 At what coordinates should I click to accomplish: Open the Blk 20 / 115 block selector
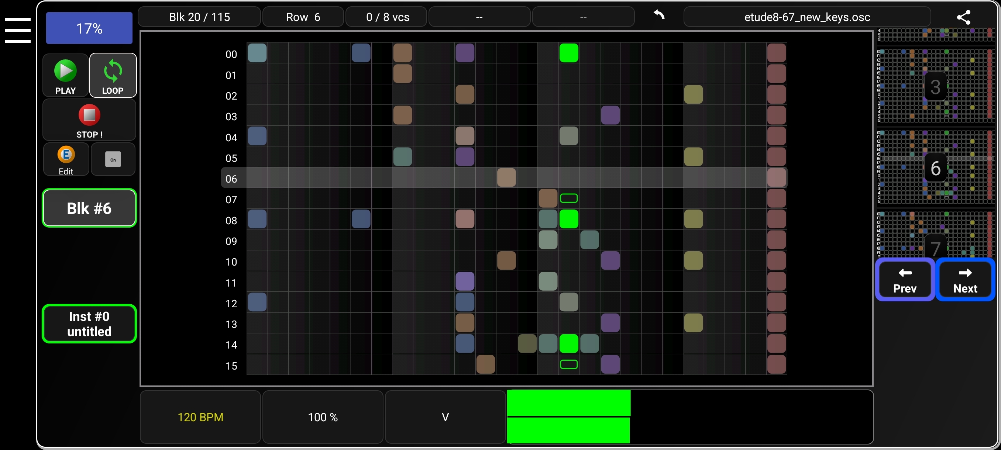pyautogui.click(x=199, y=17)
